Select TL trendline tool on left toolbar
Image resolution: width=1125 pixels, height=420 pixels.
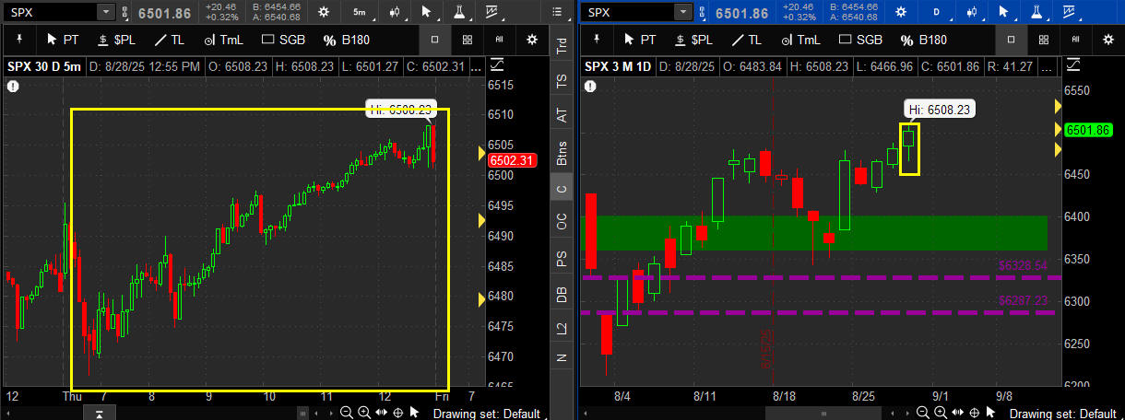[x=169, y=40]
